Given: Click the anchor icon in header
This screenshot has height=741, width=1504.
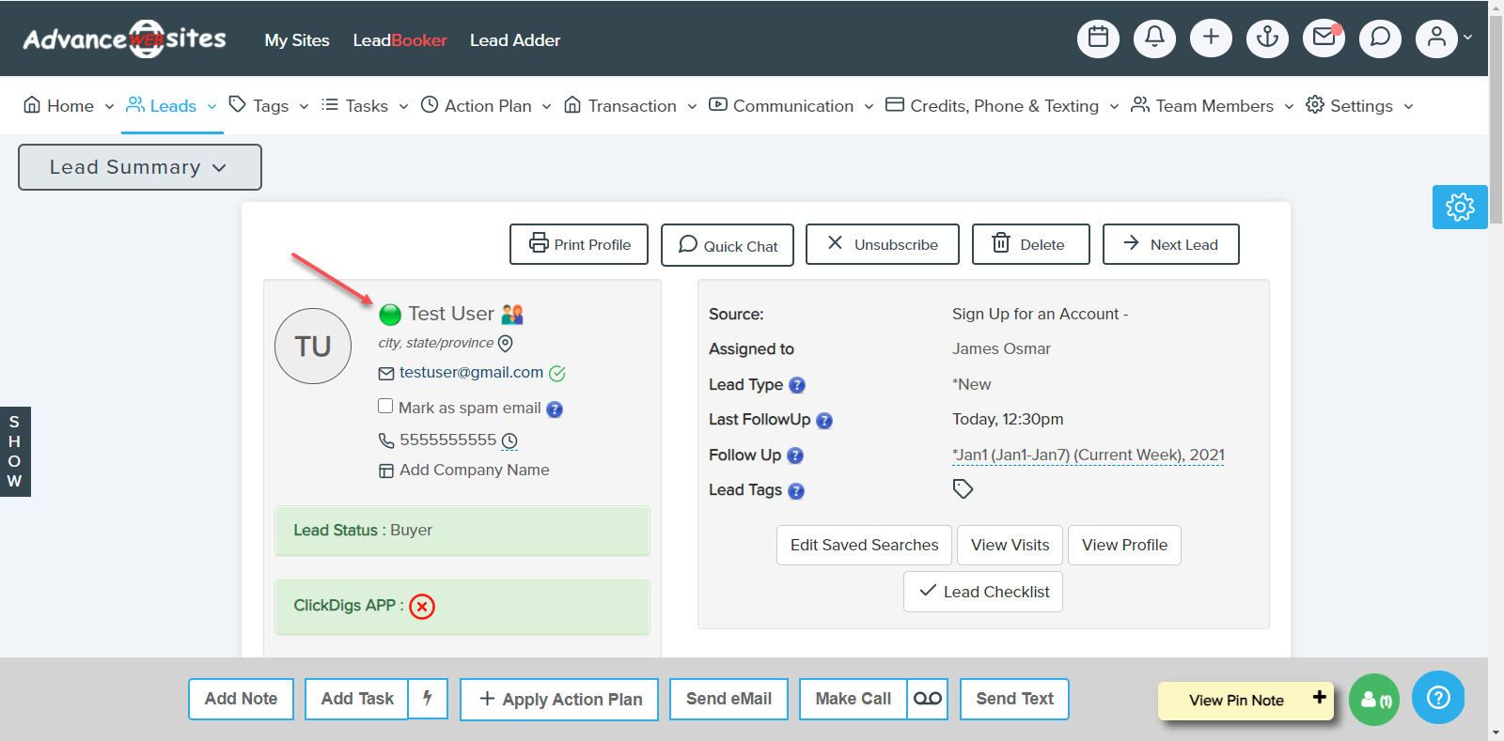Looking at the screenshot, I should pos(1267,39).
